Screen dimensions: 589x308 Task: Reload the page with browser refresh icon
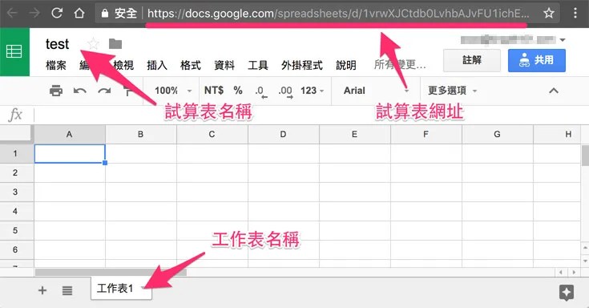point(57,13)
